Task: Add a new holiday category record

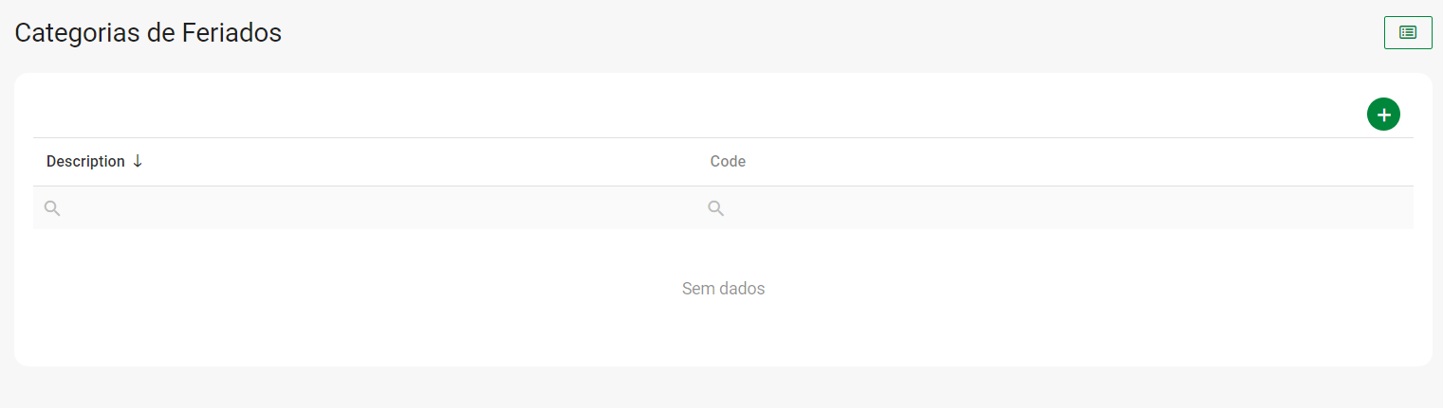Action: [x=1383, y=115]
